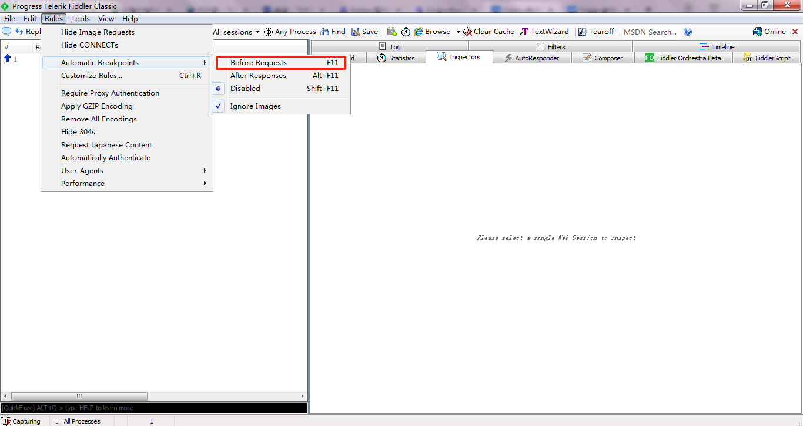Click the camera screenshot icon in toolbar

tap(392, 32)
